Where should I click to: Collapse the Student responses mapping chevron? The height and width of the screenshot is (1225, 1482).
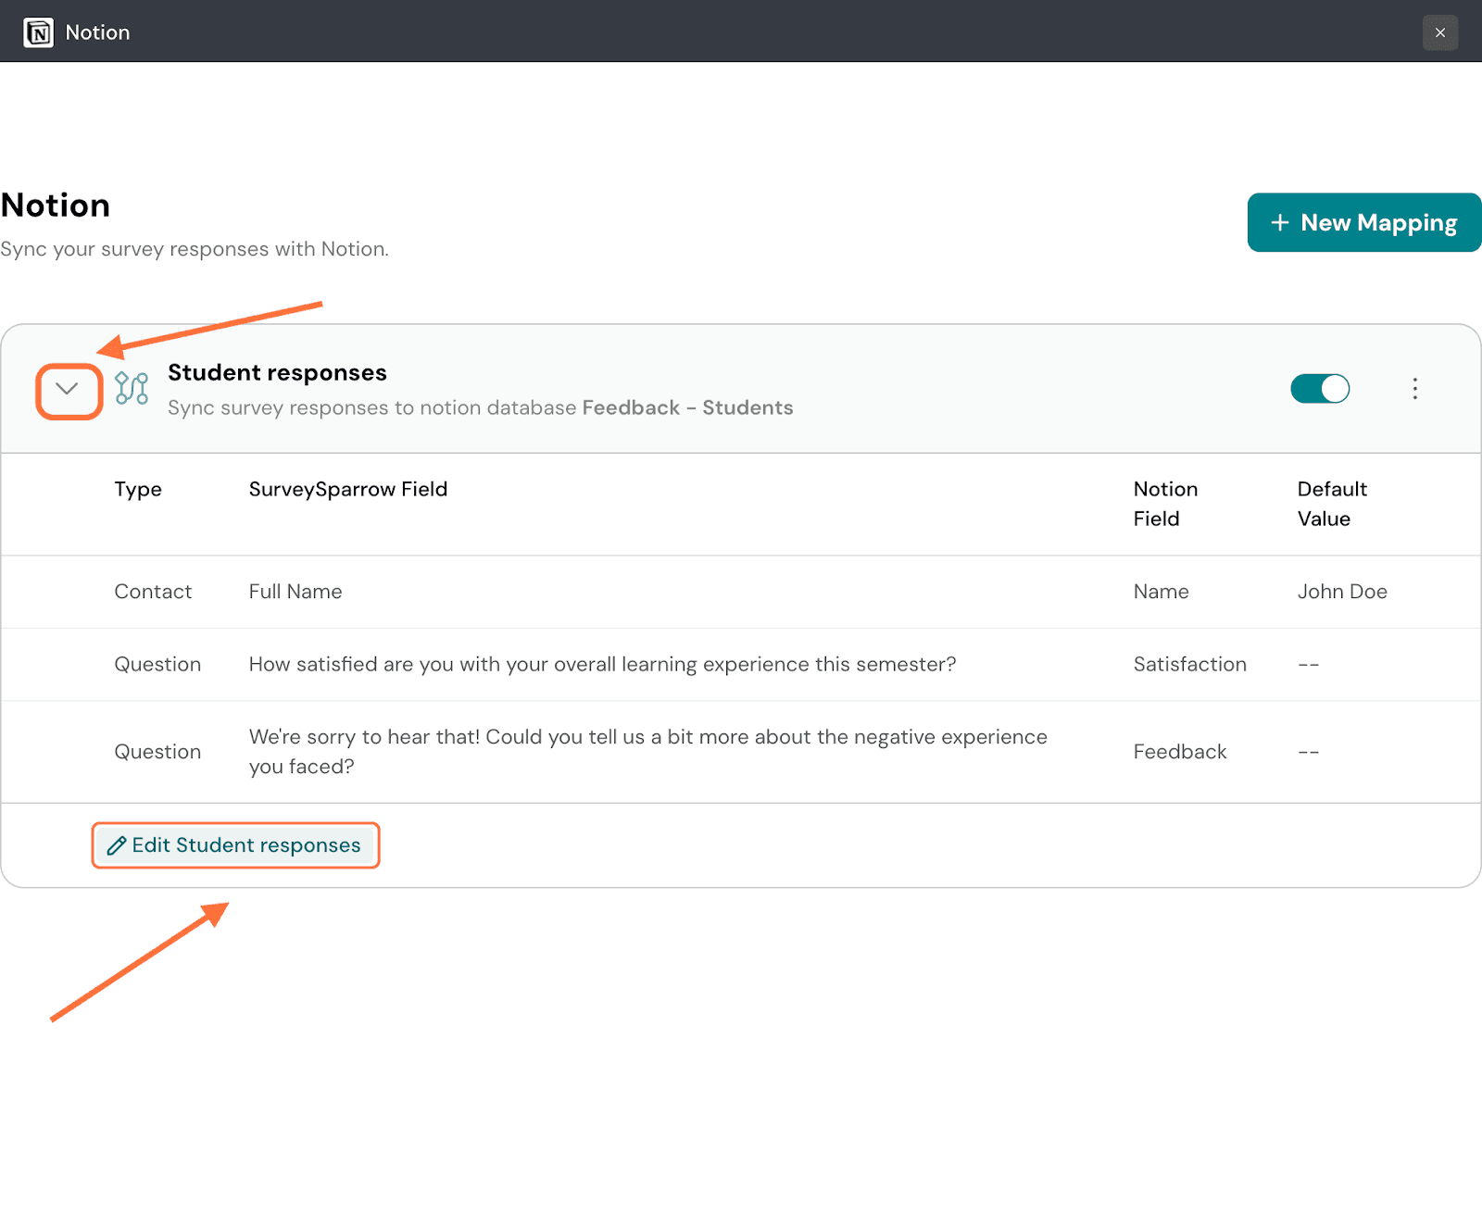point(68,390)
